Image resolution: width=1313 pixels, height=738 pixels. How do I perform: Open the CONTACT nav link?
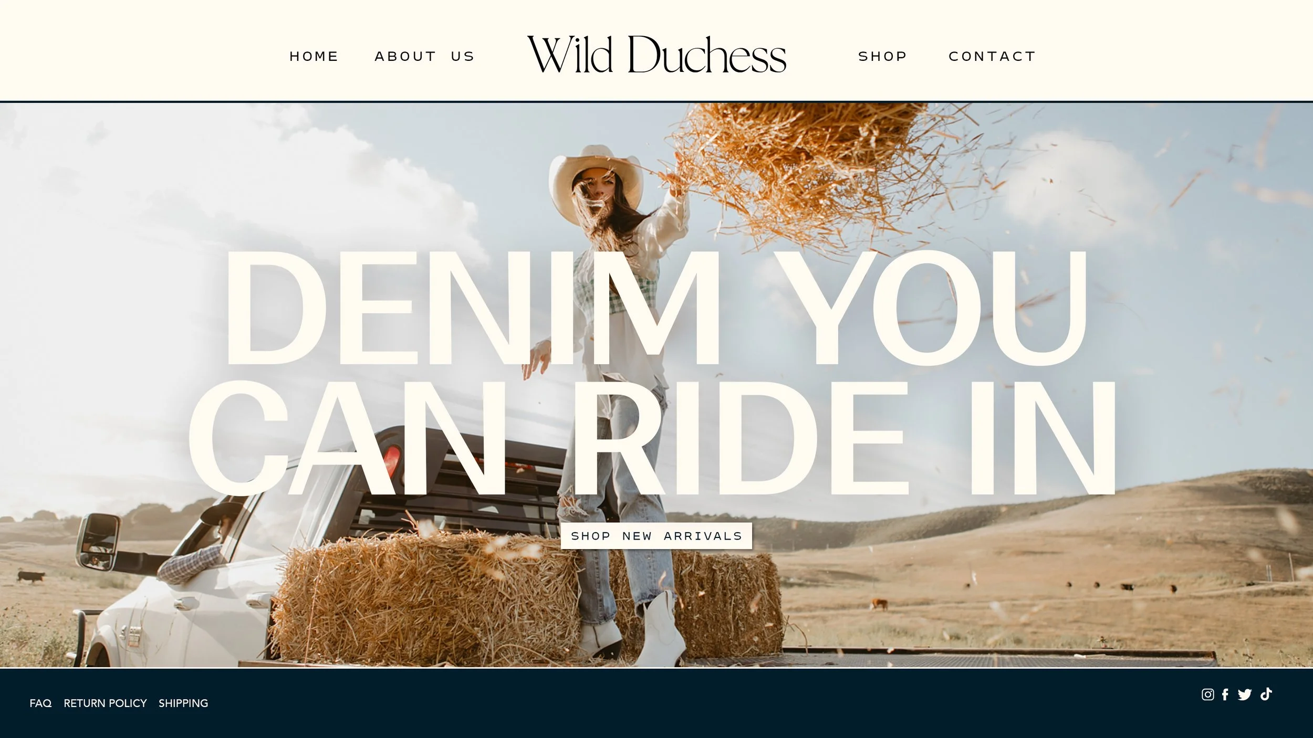[992, 56]
